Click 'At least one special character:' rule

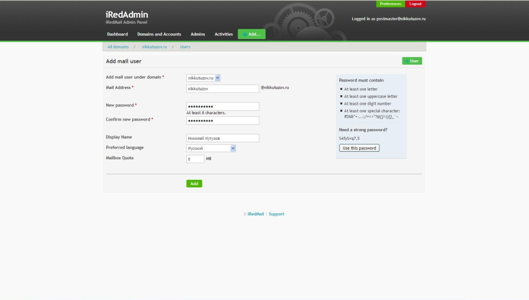click(372, 111)
